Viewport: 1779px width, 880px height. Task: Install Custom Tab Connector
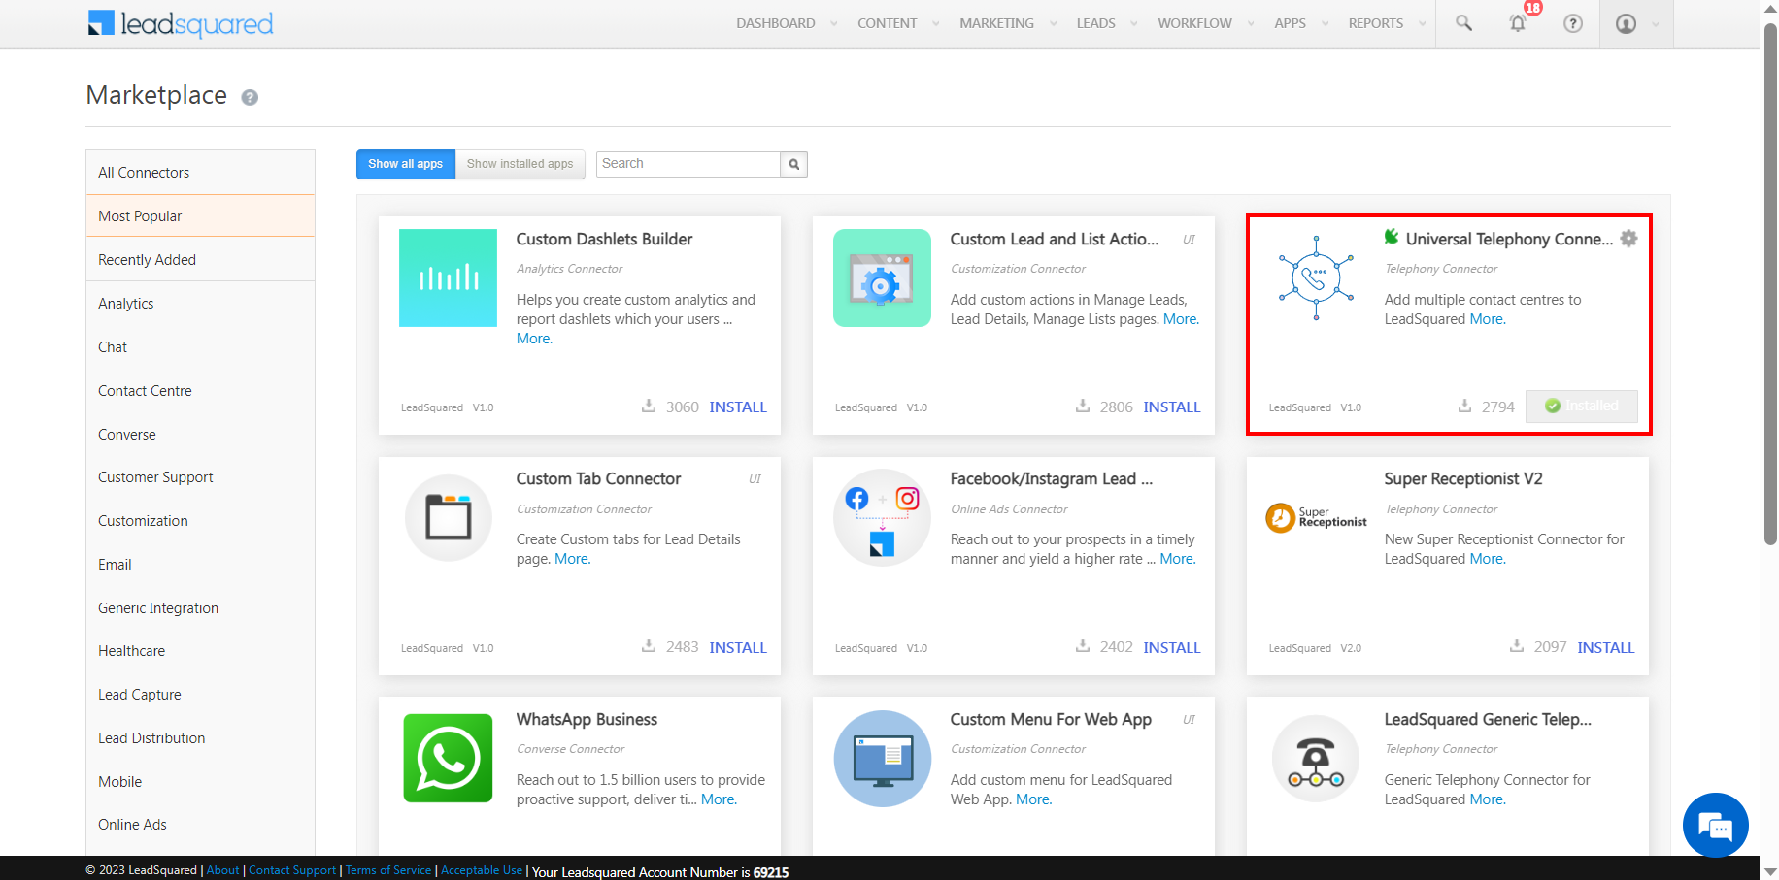point(738,648)
